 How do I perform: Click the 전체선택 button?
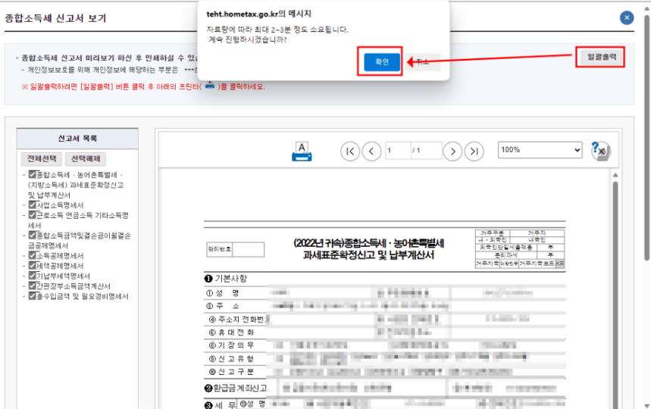click(42, 159)
